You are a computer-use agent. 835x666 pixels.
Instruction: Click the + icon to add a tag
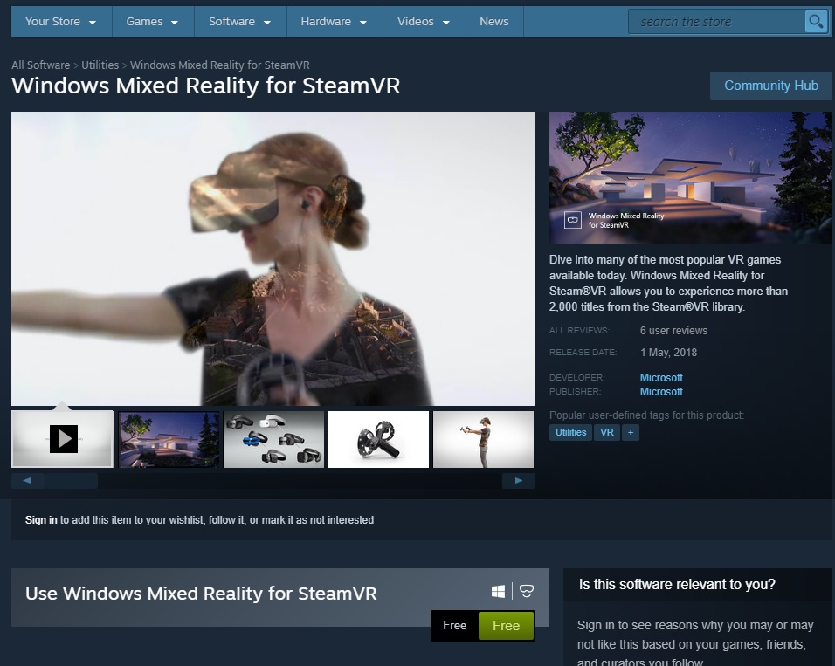[631, 432]
